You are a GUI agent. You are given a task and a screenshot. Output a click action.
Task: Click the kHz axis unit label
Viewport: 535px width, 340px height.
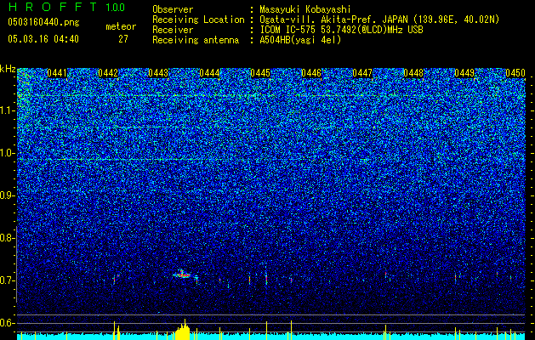8,69
